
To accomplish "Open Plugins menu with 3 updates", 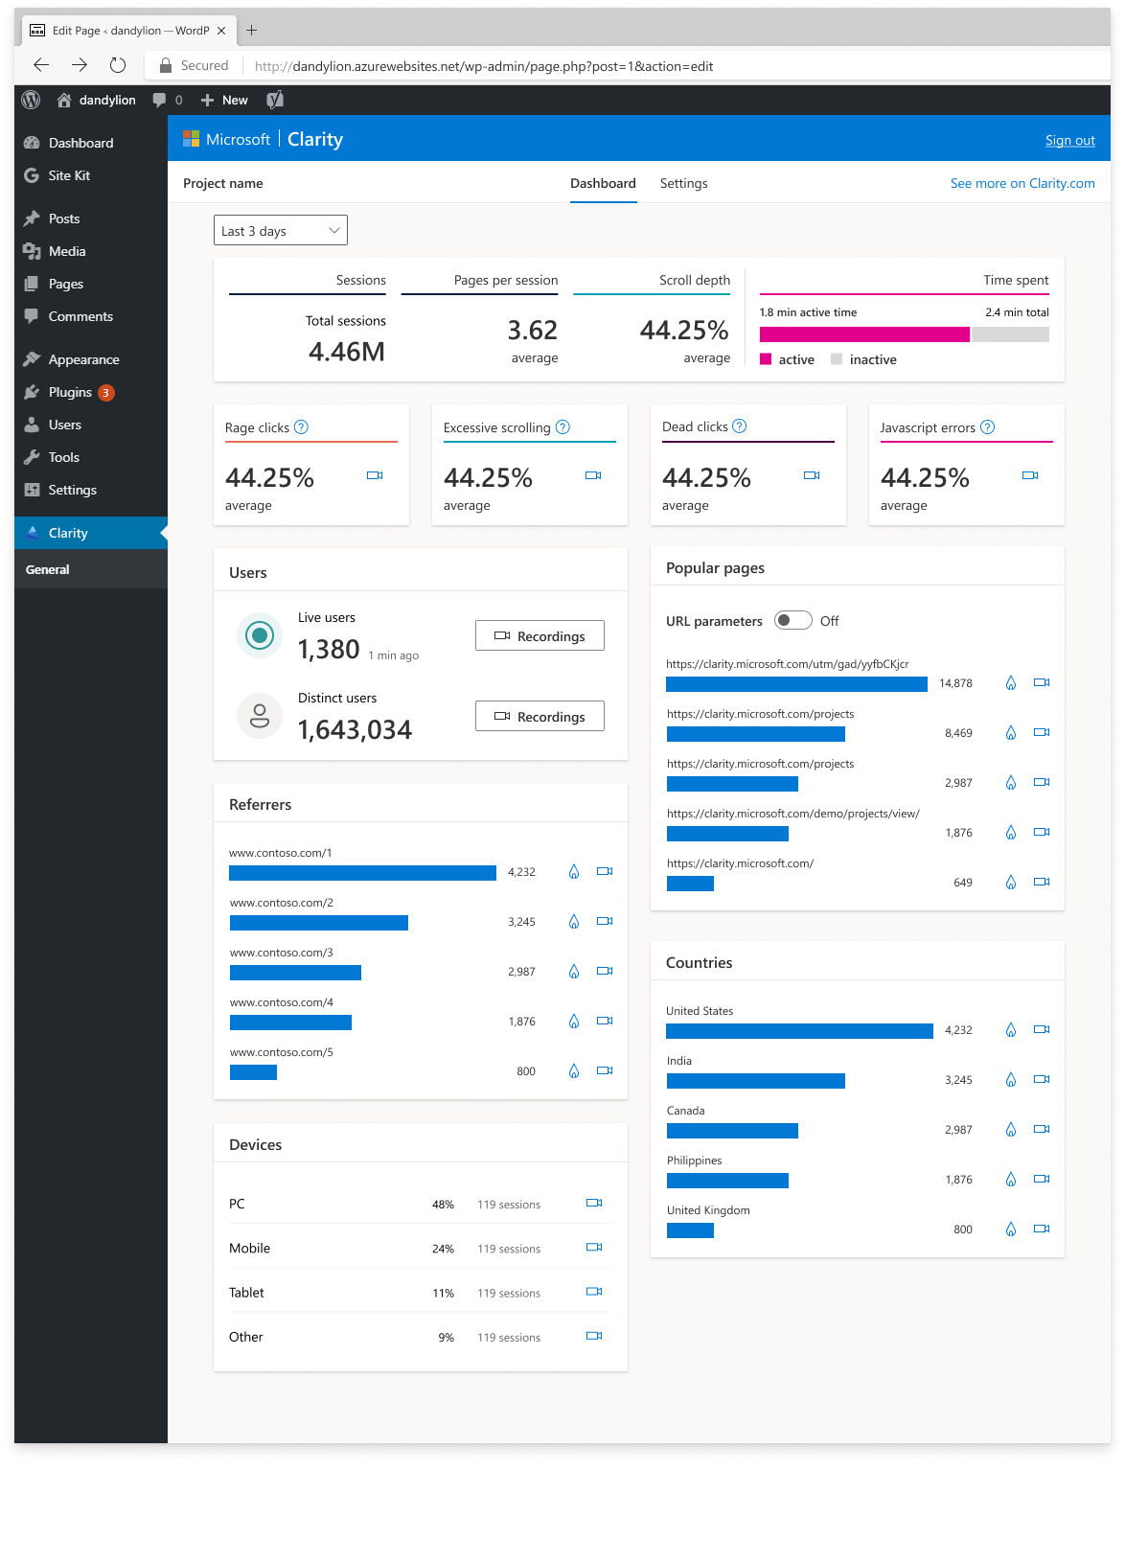I will point(91,392).
